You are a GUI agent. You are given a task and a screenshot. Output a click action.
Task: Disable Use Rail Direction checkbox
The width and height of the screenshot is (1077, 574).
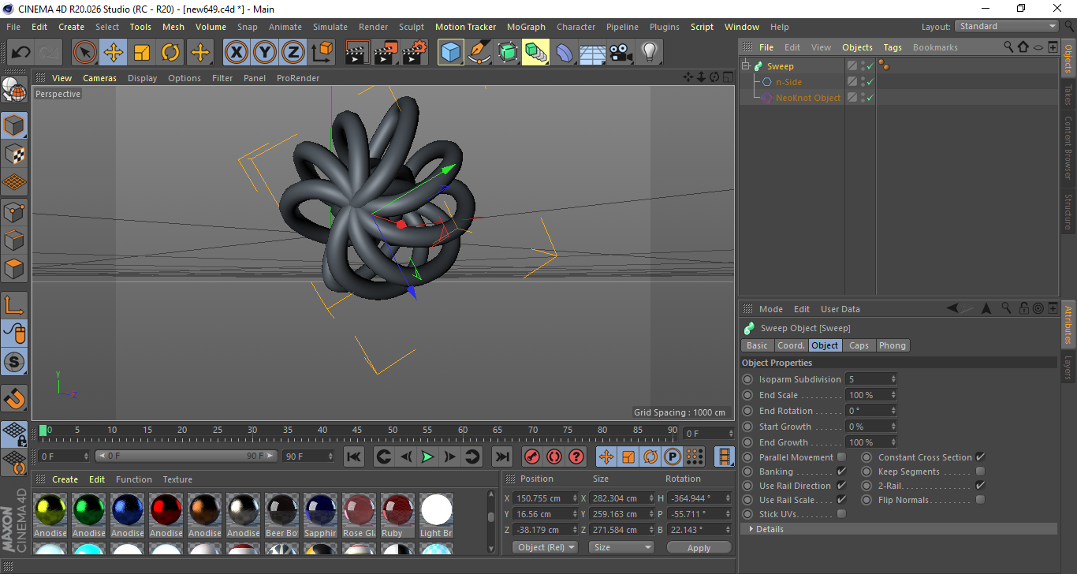[841, 486]
